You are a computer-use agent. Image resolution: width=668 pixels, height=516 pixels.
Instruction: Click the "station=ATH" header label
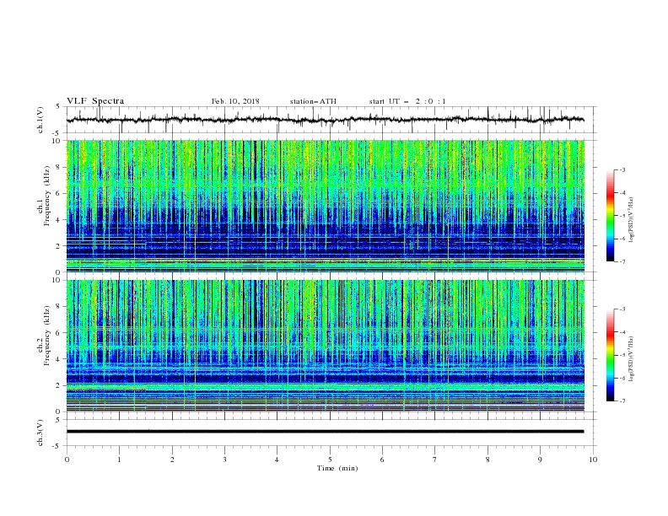(x=313, y=101)
